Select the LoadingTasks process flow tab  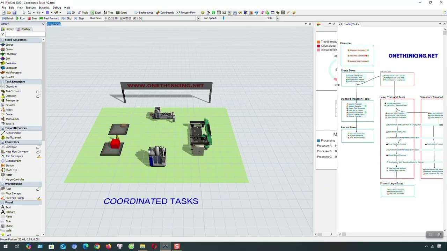[349, 24]
